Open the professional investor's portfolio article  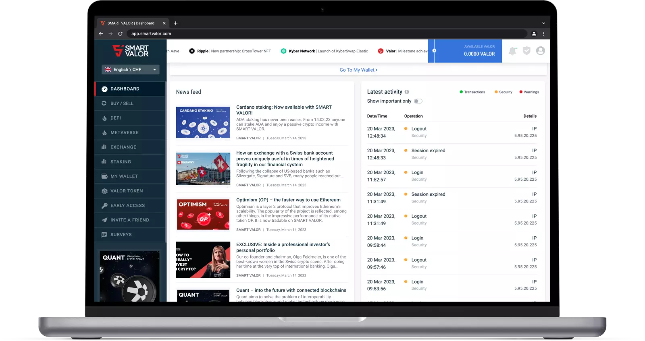(x=283, y=248)
